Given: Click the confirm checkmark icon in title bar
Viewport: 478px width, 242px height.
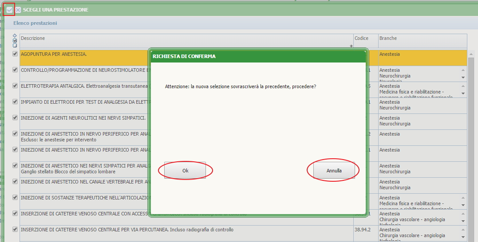Looking at the screenshot, I should 9,9.
